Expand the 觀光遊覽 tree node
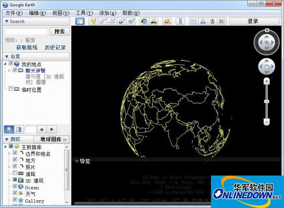284x208 pixels. coord(9,71)
